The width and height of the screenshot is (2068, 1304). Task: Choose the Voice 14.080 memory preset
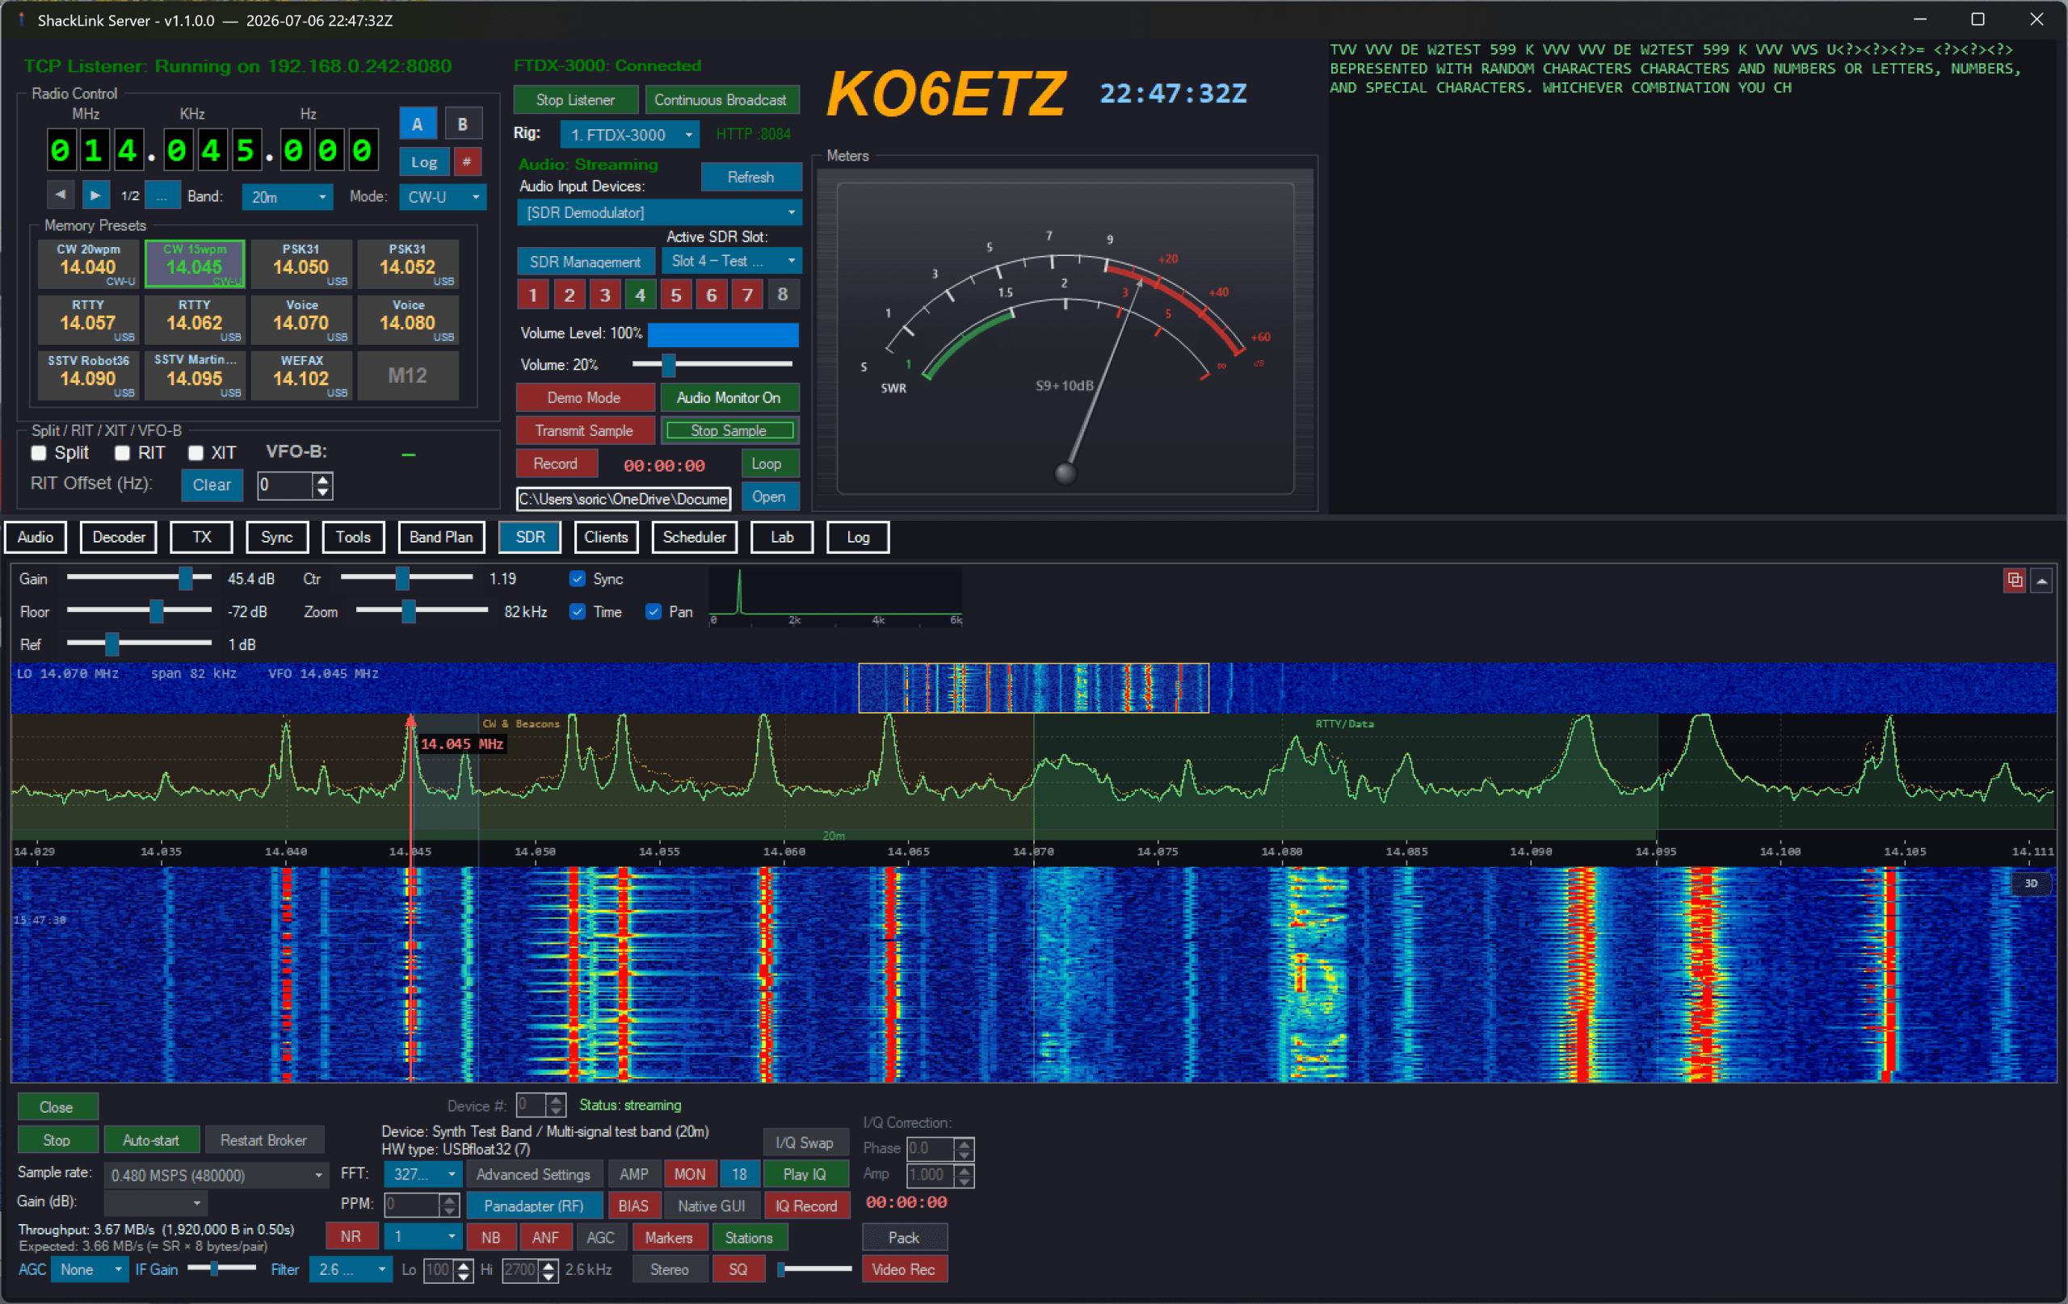pyautogui.click(x=408, y=320)
